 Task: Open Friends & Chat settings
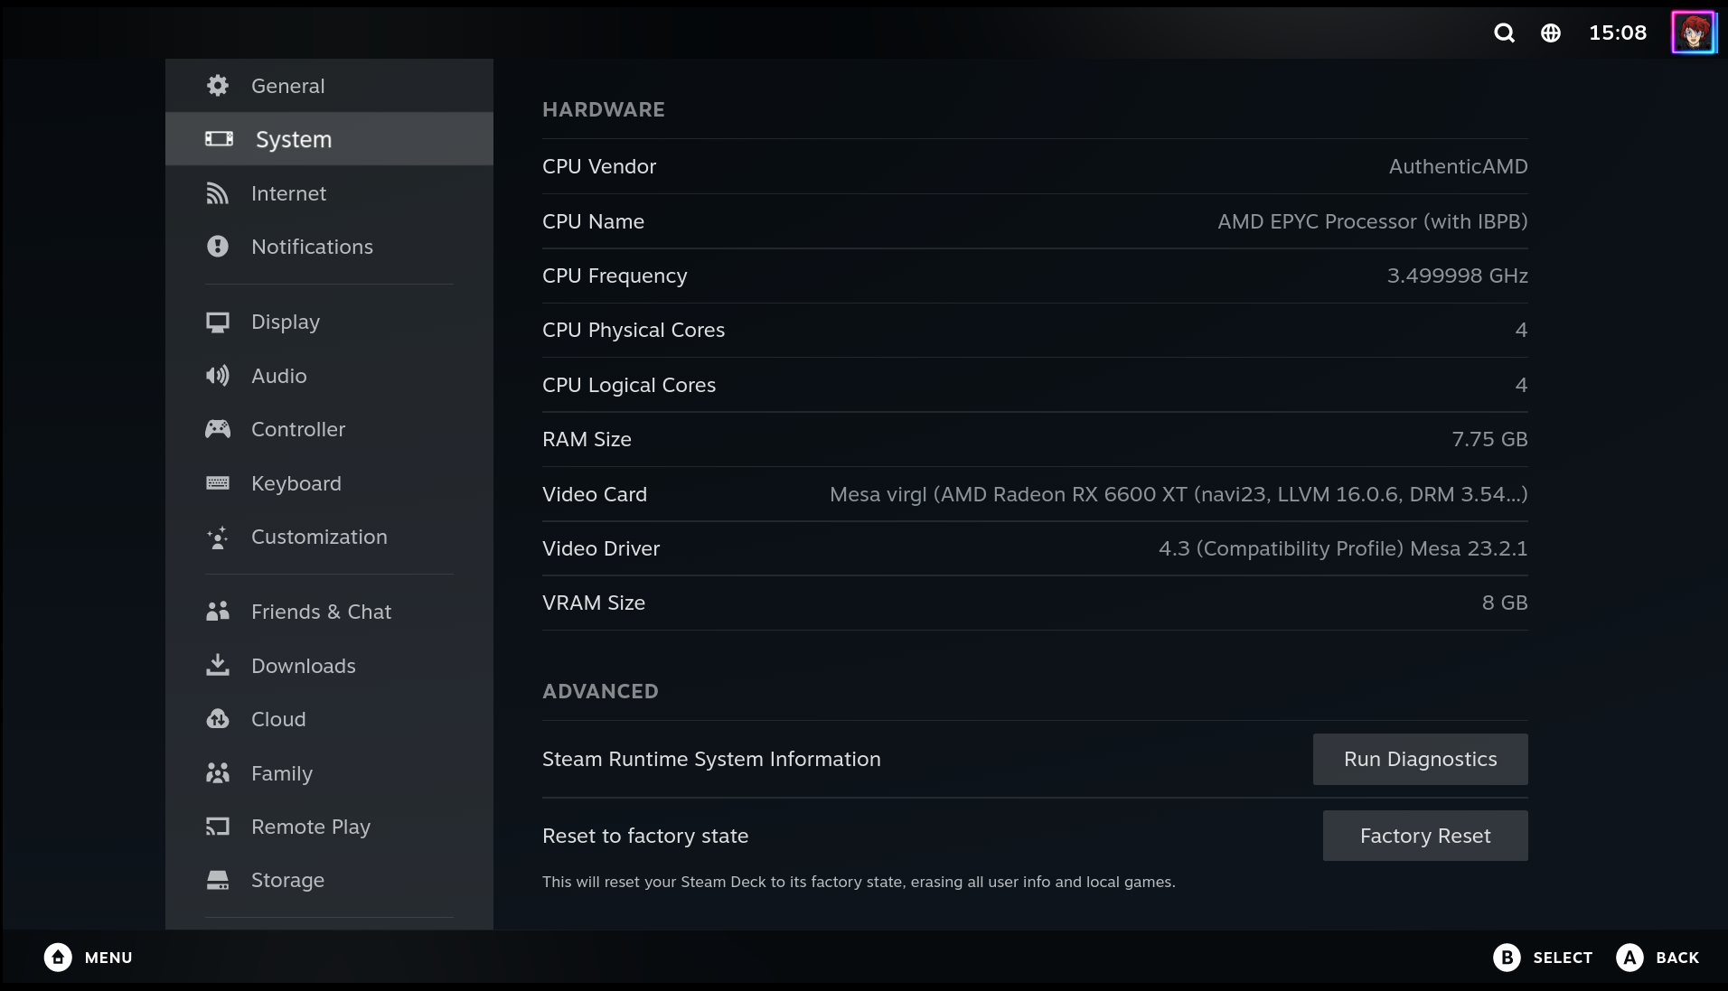click(321, 612)
